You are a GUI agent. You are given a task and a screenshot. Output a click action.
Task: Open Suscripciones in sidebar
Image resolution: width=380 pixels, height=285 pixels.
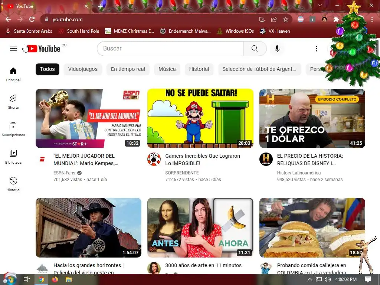pyautogui.click(x=13, y=130)
